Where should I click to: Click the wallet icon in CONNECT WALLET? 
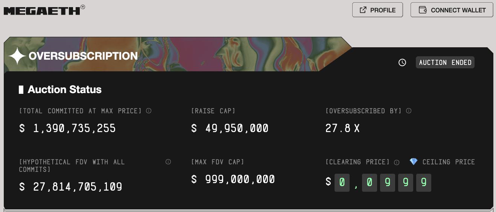tap(423, 10)
